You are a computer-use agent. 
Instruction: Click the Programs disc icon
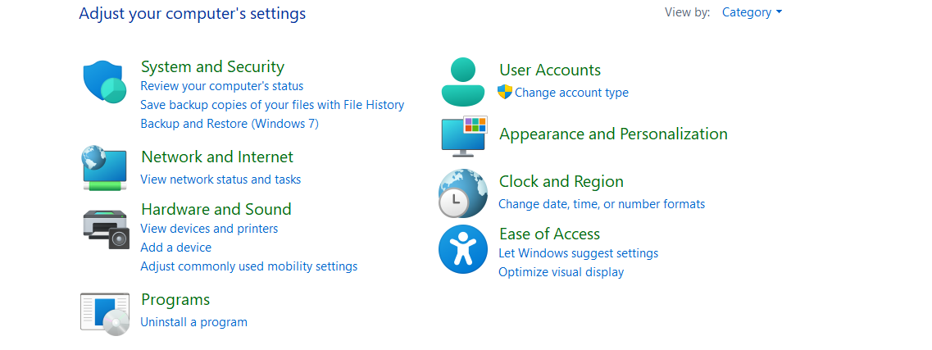click(105, 313)
